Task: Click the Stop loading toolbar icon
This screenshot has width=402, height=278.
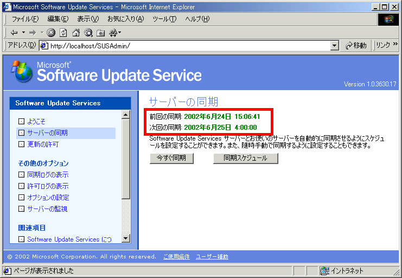Action: [51, 33]
